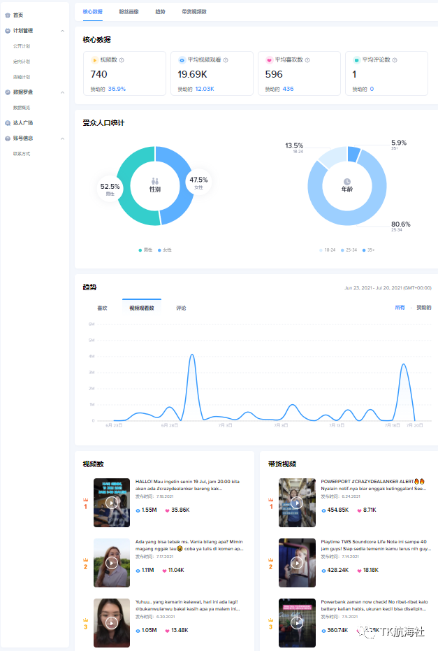Click the info icon next to 平均评论数
The image size is (438, 651).
click(395, 60)
